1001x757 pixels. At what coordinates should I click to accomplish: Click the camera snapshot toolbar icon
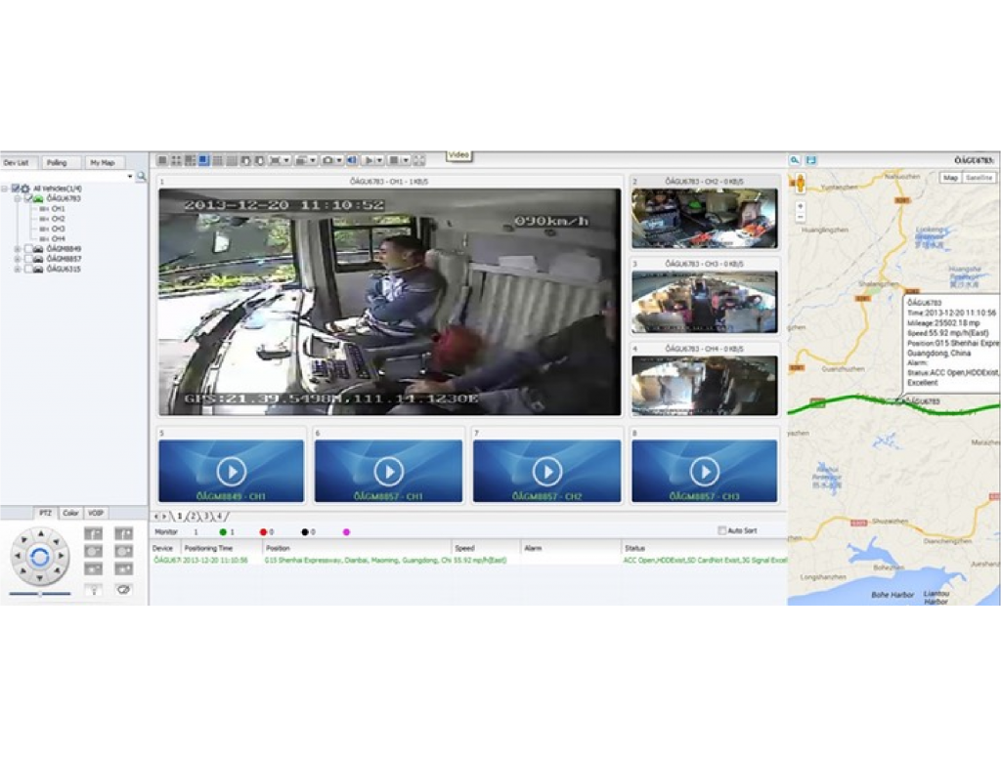327,160
